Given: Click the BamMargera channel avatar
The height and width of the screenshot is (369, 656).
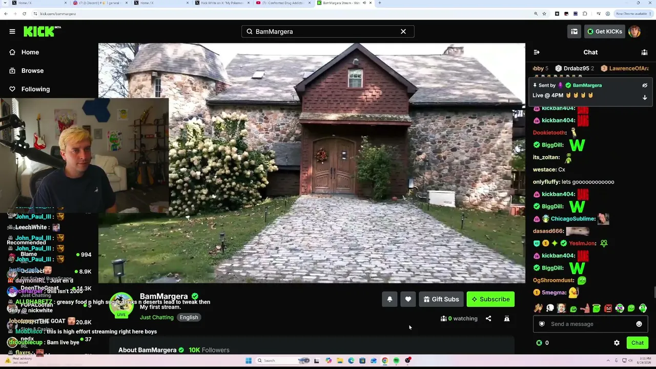Looking at the screenshot, I should (121, 304).
